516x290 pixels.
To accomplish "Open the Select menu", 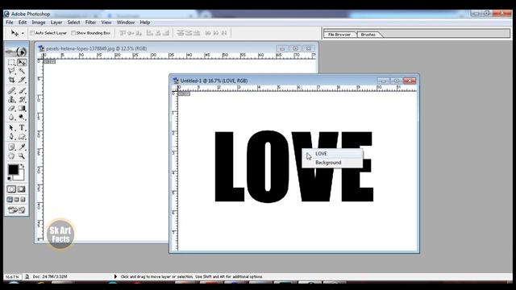I will (x=73, y=23).
